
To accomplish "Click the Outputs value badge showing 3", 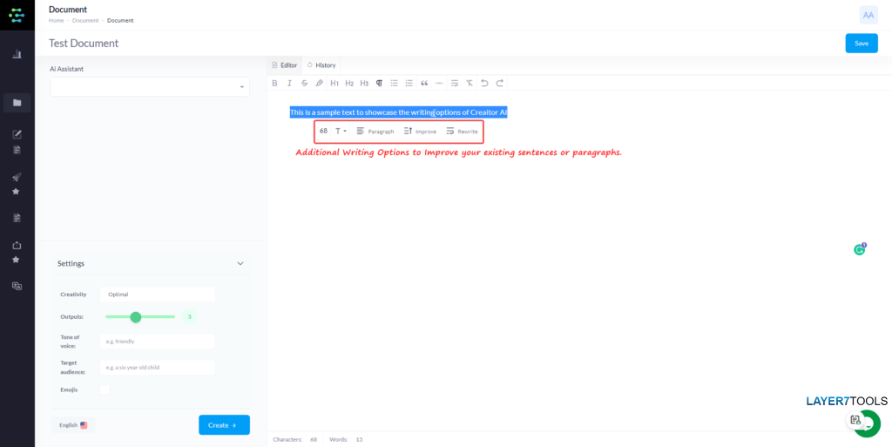I will point(189,317).
